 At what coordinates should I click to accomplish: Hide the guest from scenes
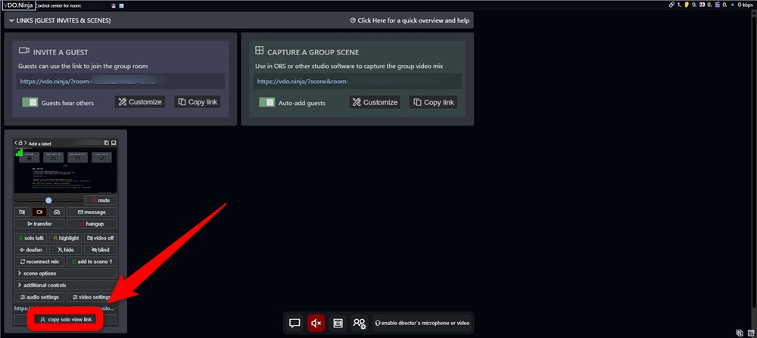click(66, 250)
